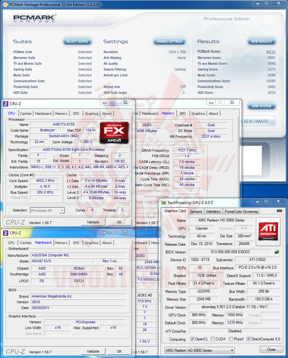Switch to Caches tab in the top CPU-Z window
The height and width of the screenshot is (358, 288).
click(x=26, y=114)
